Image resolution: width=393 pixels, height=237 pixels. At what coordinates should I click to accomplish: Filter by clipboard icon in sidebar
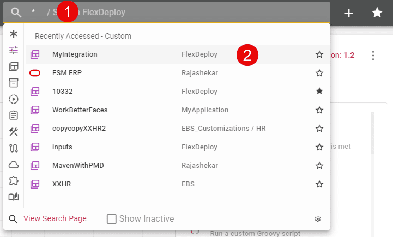click(14, 116)
